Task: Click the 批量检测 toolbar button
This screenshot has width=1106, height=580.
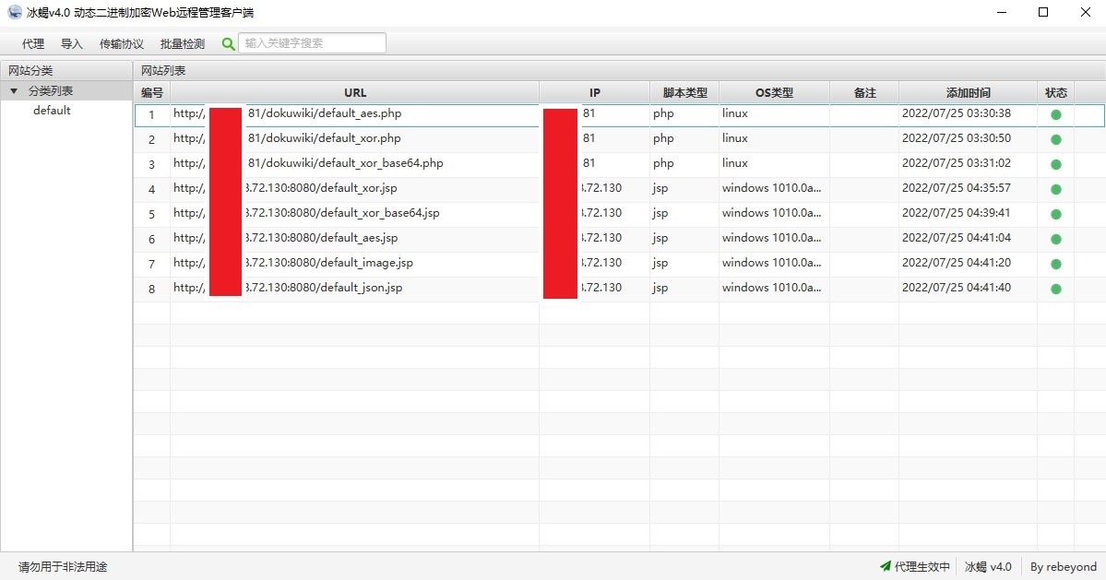Action: click(x=182, y=43)
